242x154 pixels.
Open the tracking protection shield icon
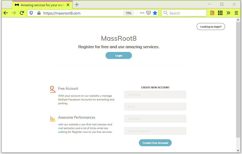31,13
